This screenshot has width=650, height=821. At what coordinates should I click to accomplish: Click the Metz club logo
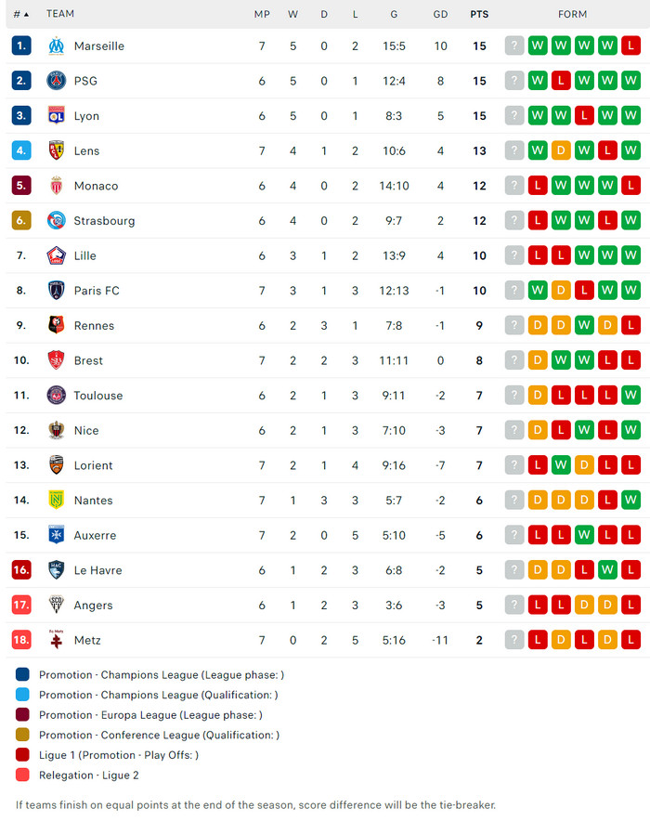(57, 640)
